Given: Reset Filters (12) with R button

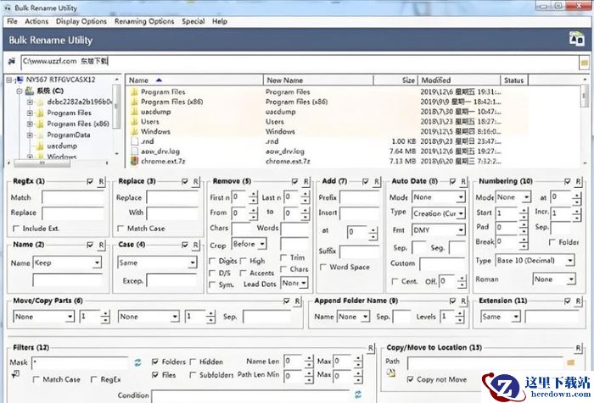Looking at the screenshot, I should click(x=371, y=348).
